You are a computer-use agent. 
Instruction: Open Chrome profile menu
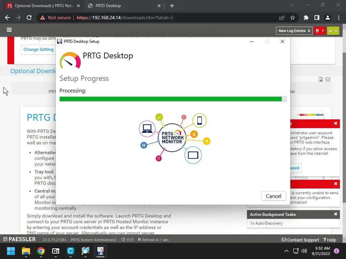[328, 18]
